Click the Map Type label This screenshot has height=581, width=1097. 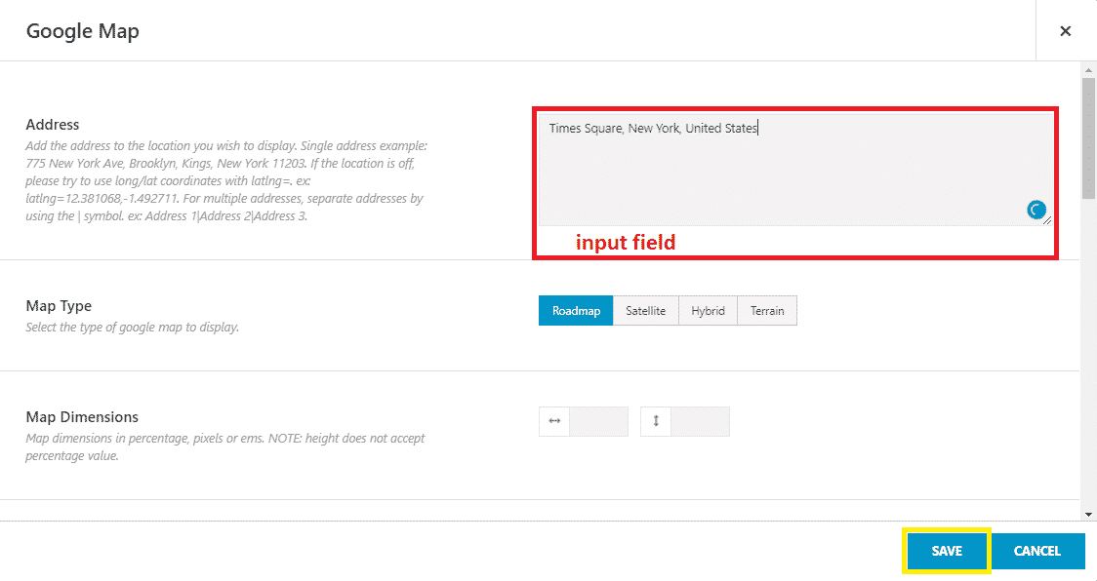pos(59,305)
